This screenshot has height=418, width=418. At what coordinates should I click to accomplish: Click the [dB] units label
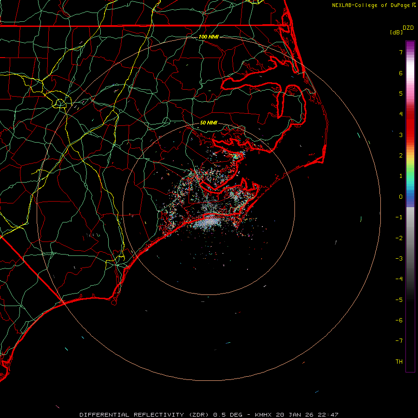[x=397, y=32]
